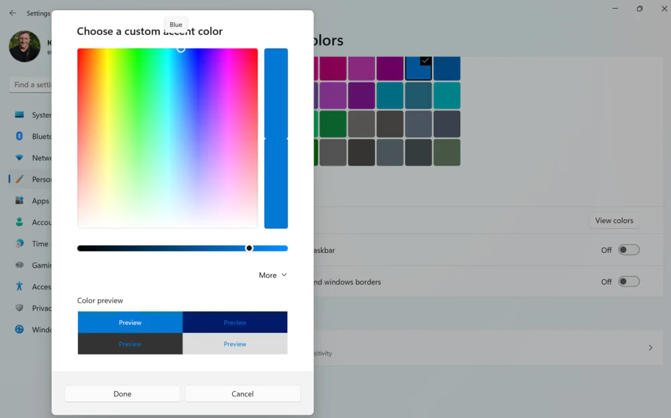
Task: Select the Network sidebar icon
Action: pyautogui.click(x=19, y=158)
